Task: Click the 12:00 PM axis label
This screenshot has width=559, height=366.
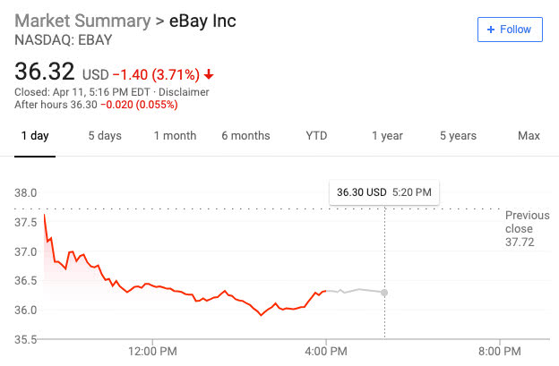Action: 152,352
